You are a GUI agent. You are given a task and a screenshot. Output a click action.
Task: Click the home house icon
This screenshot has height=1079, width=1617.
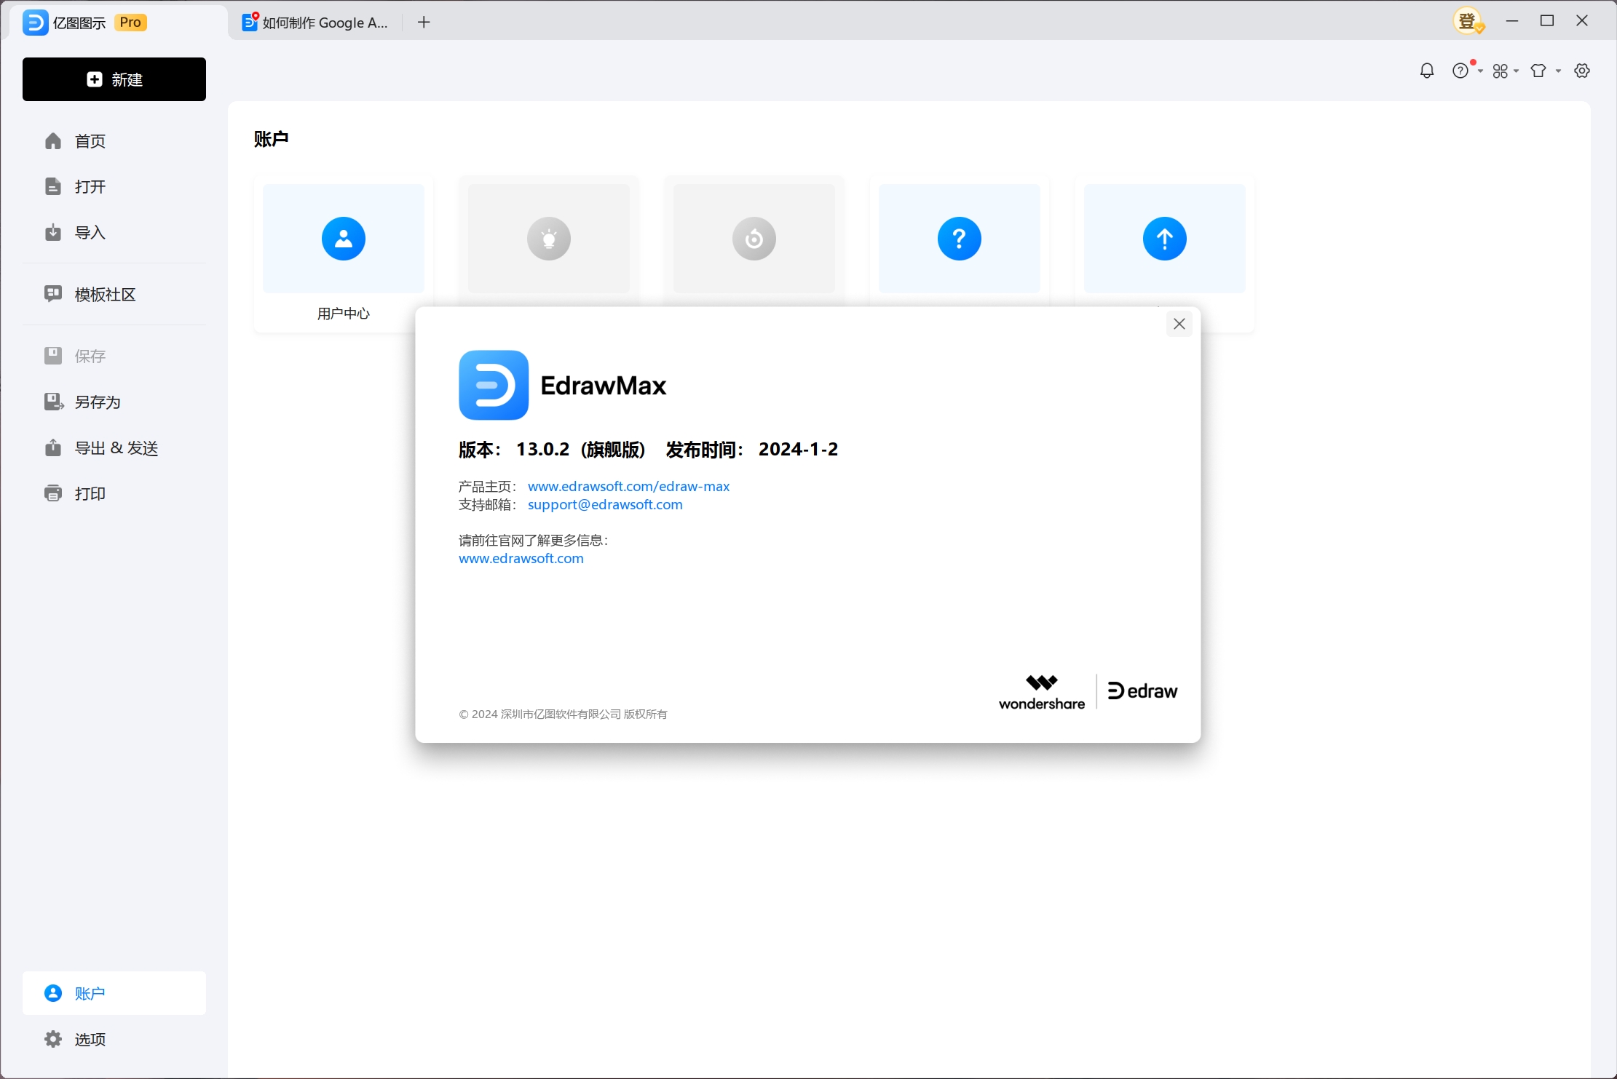click(53, 141)
